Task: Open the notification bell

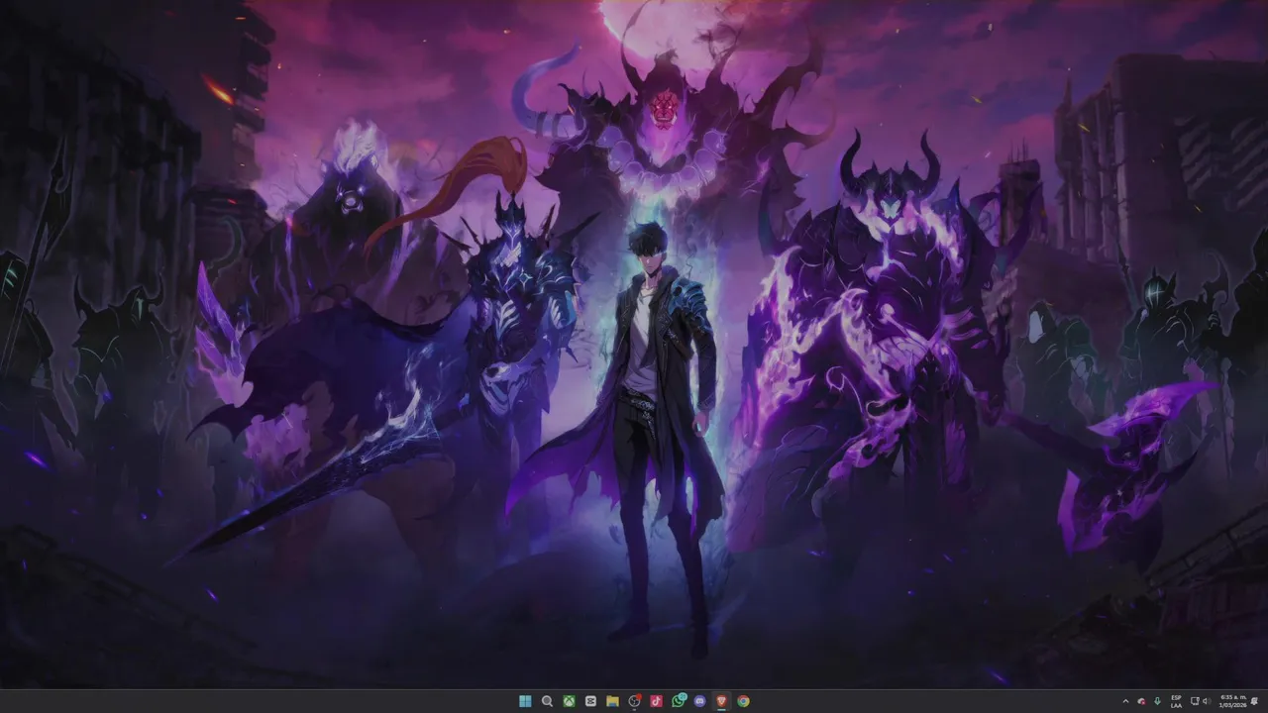Action: pos(1254,701)
